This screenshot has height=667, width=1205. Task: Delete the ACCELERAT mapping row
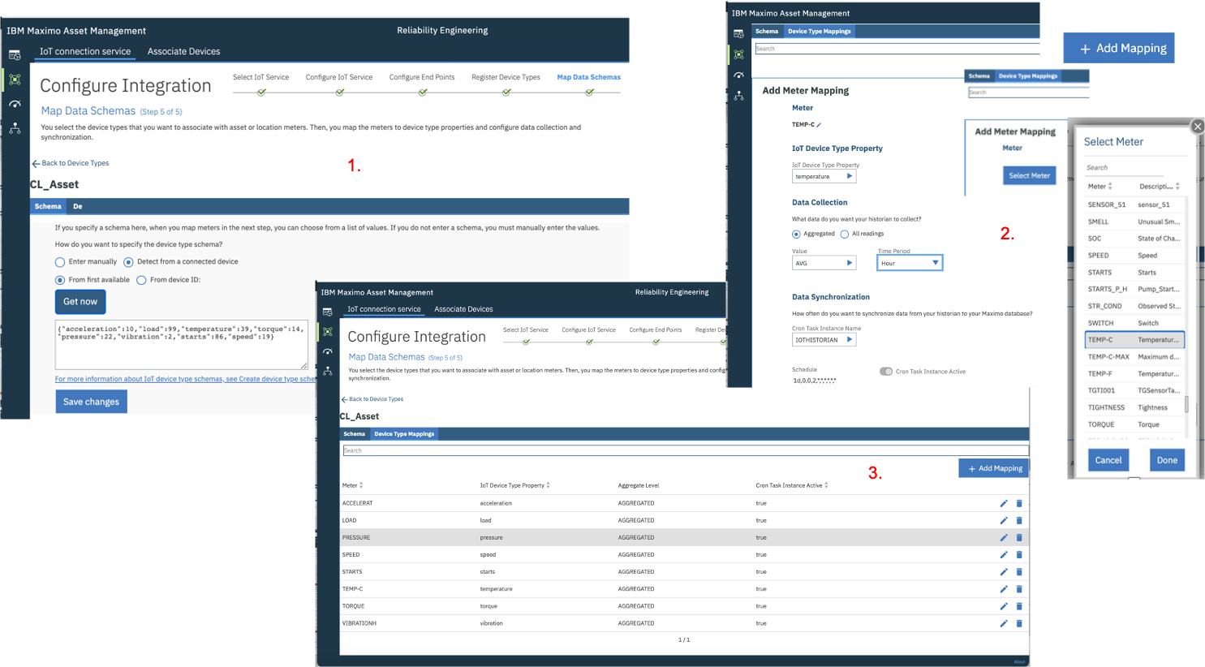(x=1019, y=503)
